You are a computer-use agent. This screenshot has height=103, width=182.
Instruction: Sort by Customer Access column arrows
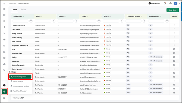pos(141,17)
